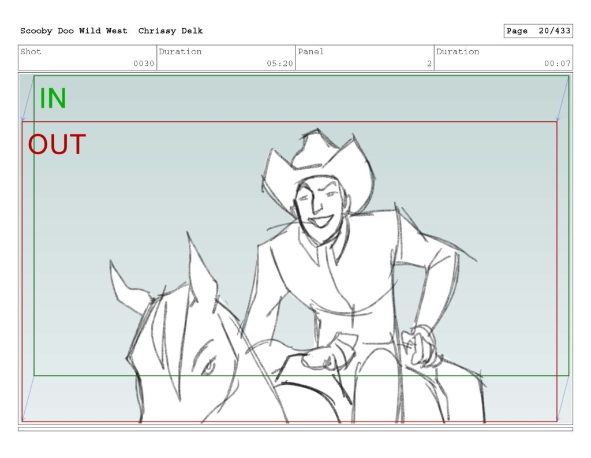Screen dimensions: 591x458
Task: Click the 'Shot' label
Action: 31,51
